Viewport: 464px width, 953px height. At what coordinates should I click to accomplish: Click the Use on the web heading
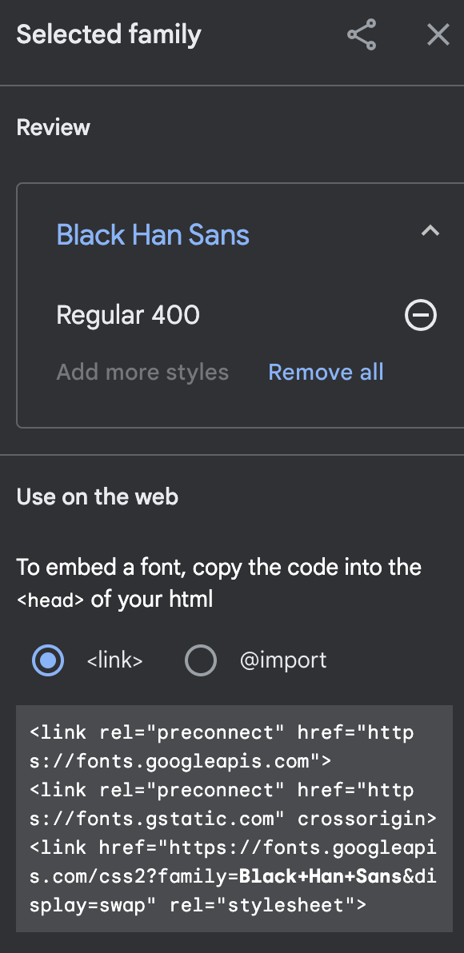point(98,496)
